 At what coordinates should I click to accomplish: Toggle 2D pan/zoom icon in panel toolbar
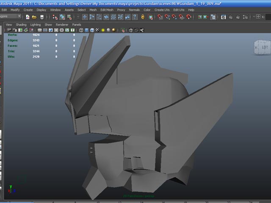(x=31, y=30)
